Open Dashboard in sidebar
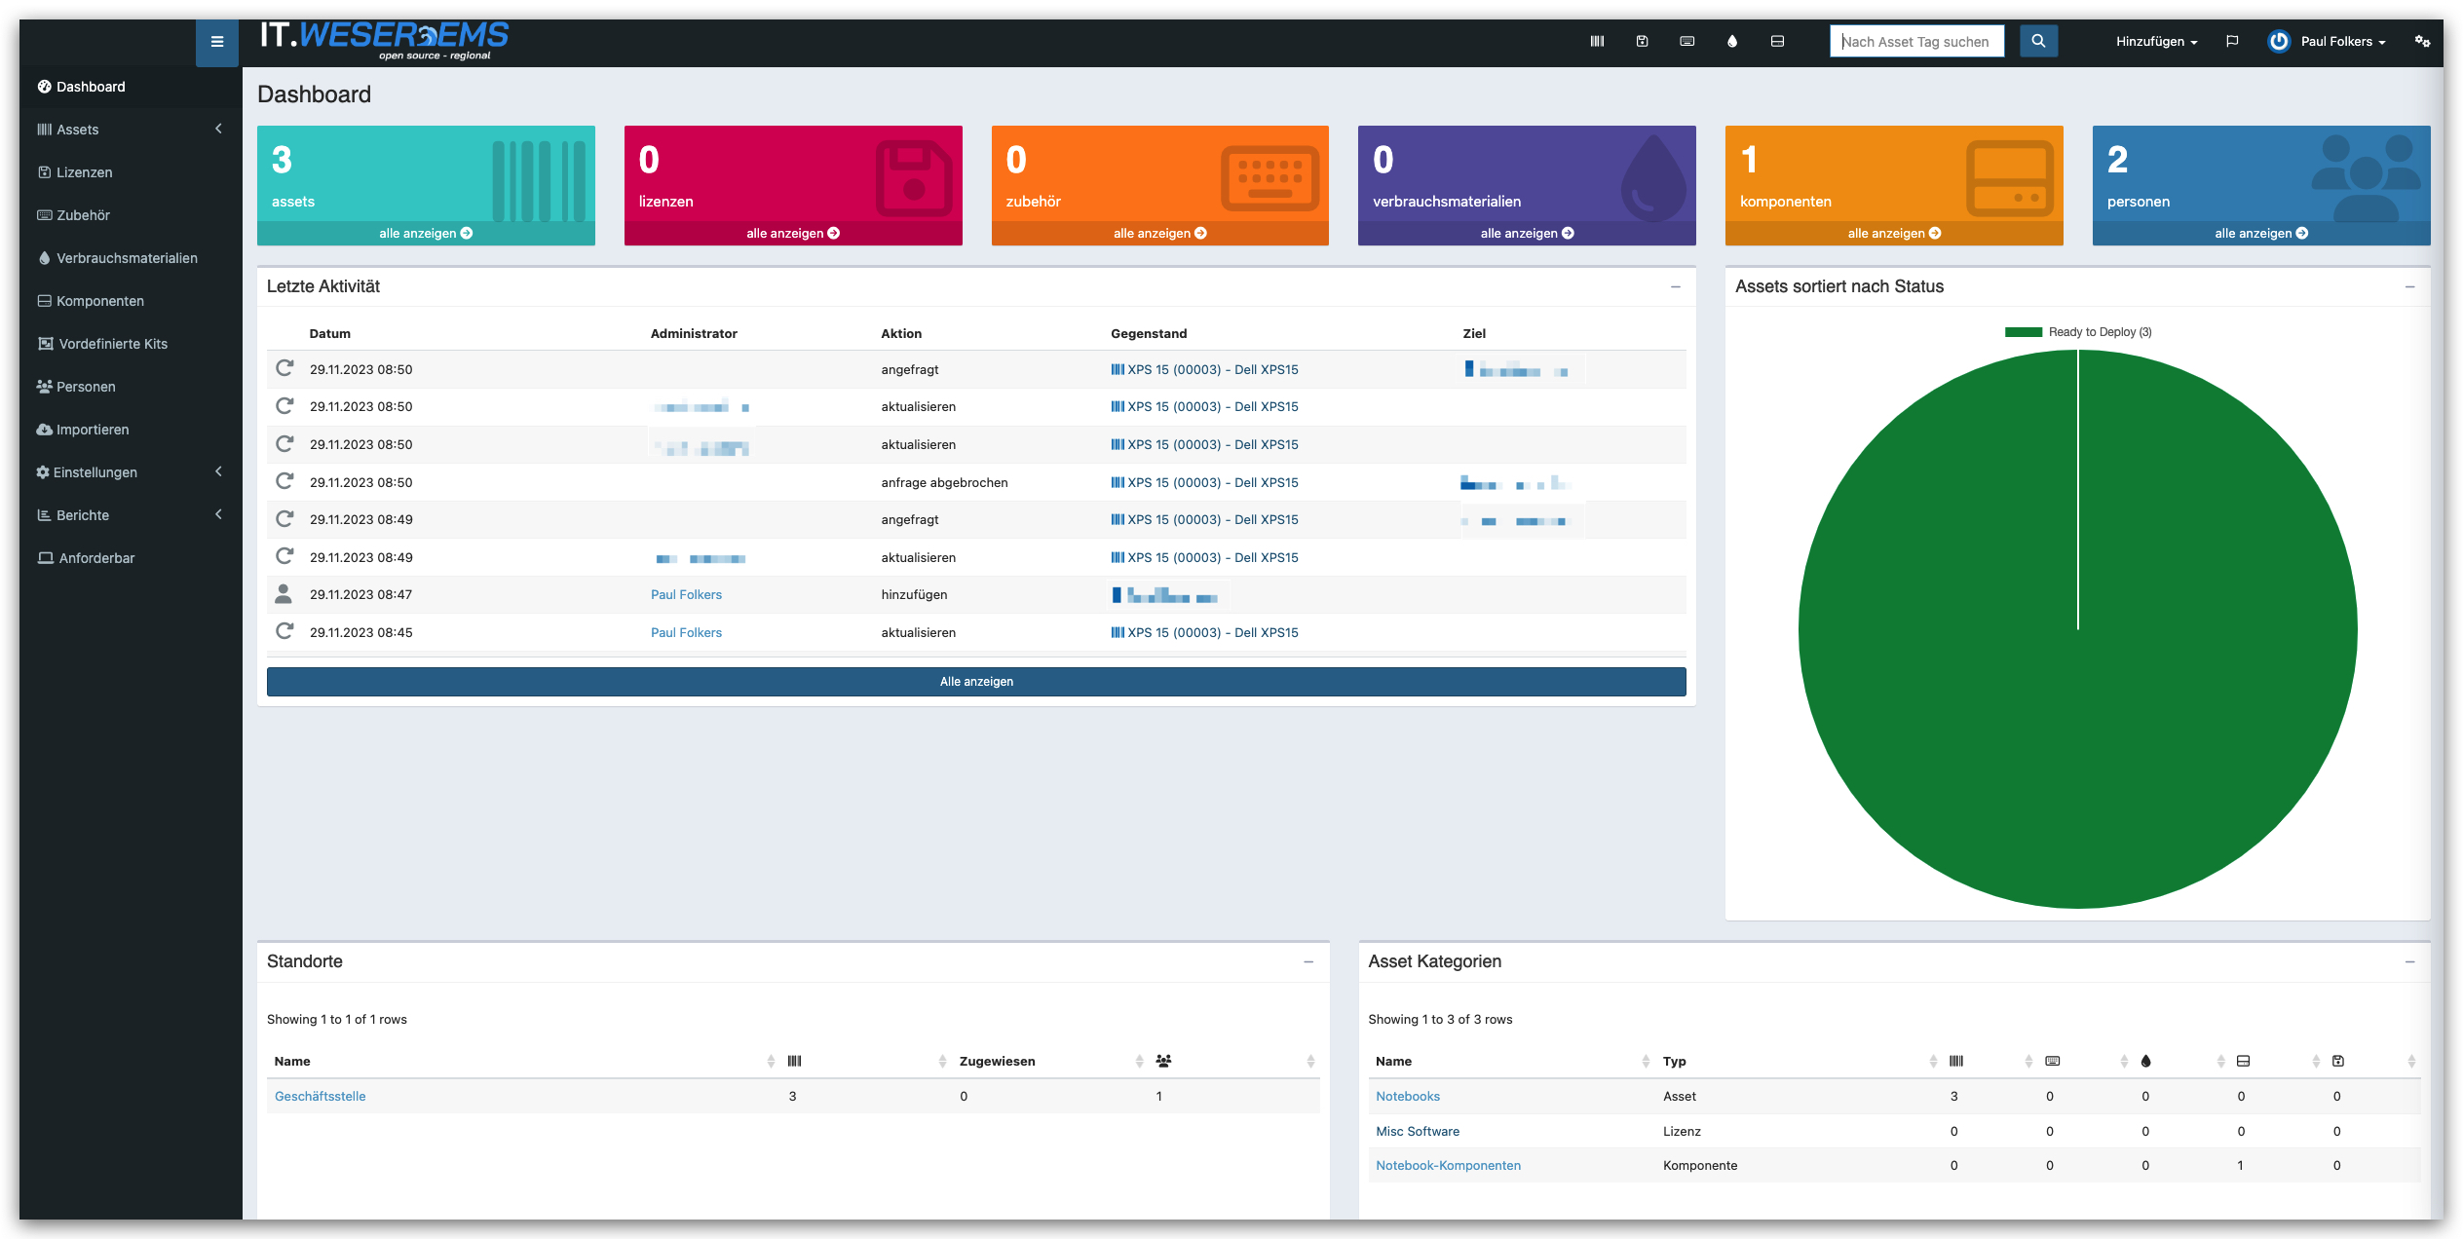Screen dimensions: 2463x1239 pyautogui.click(x=131, y=87)
